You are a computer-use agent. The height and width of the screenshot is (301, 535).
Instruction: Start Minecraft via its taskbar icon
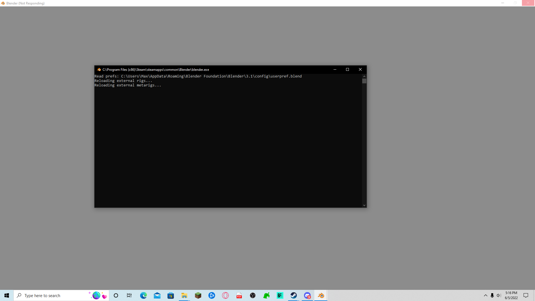click(x=198, y=295)
